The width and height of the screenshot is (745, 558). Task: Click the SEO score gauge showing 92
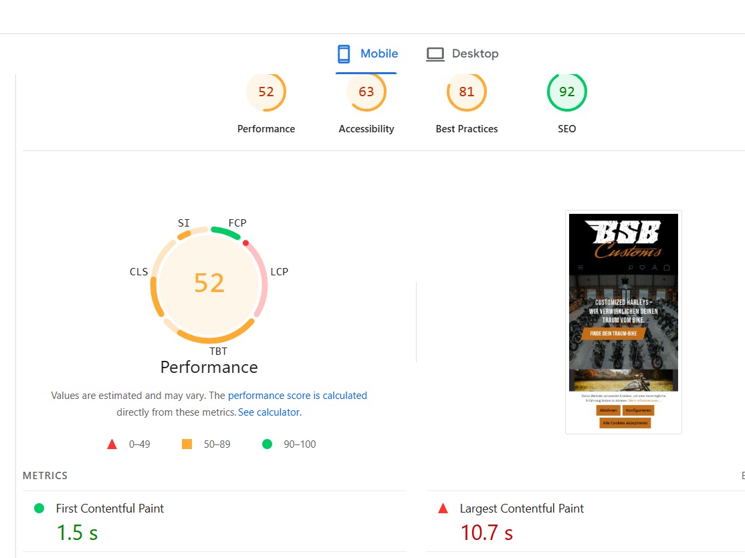[x=567, y=92]
